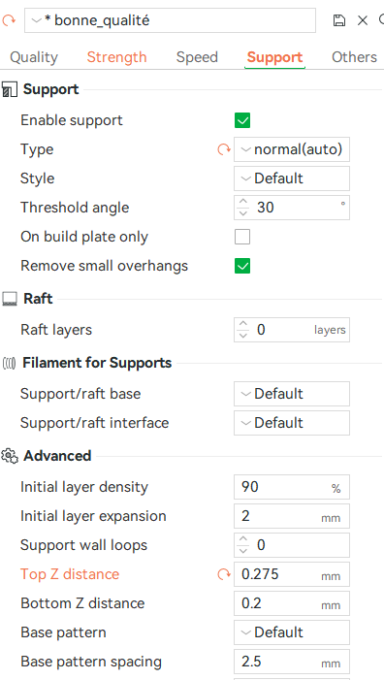Toggle the Remove small overhangs checkbox
Screen dimensions: 384x680
click(242, 266)
